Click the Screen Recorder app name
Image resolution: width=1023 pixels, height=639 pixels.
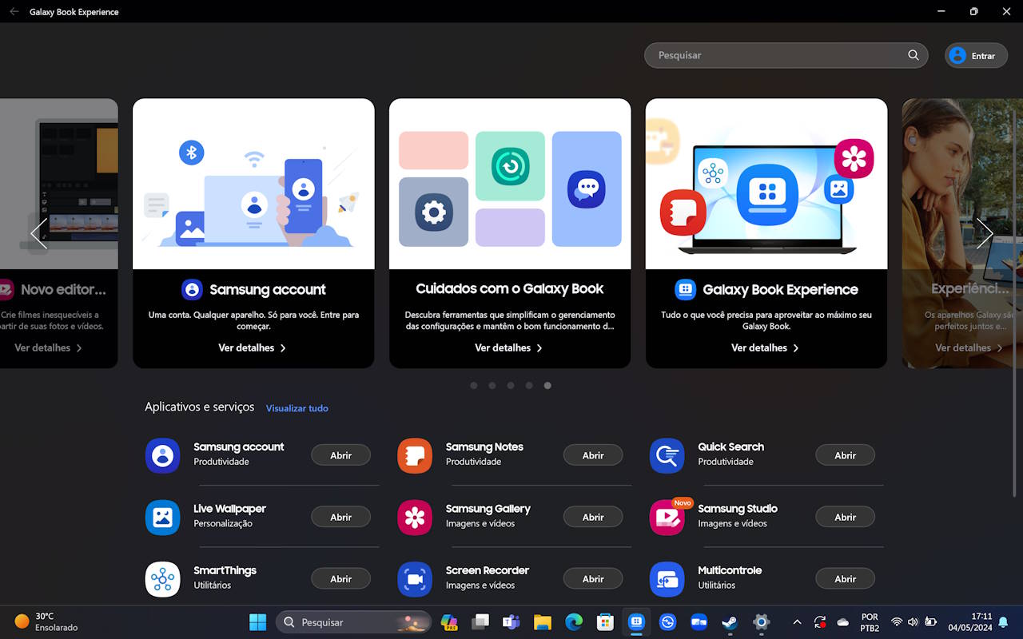pos(488,570)
